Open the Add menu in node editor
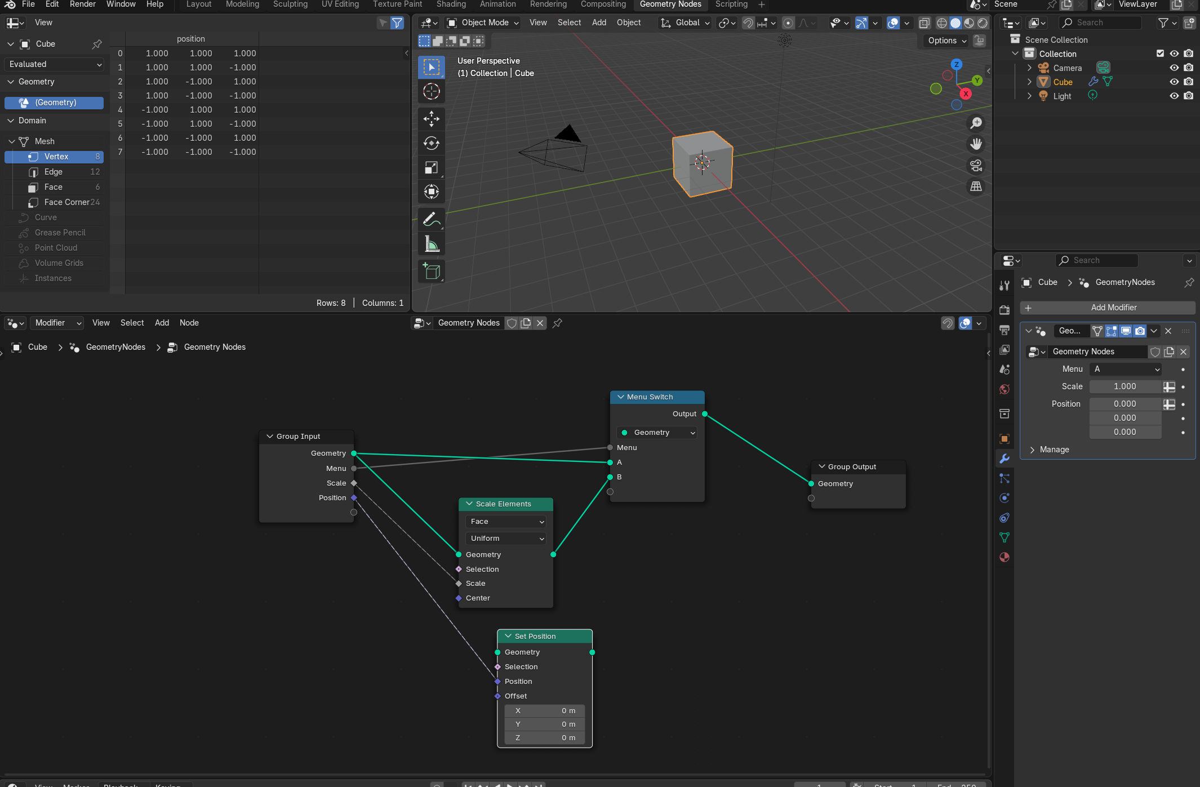1200x787 pixels. pos(162,323)
